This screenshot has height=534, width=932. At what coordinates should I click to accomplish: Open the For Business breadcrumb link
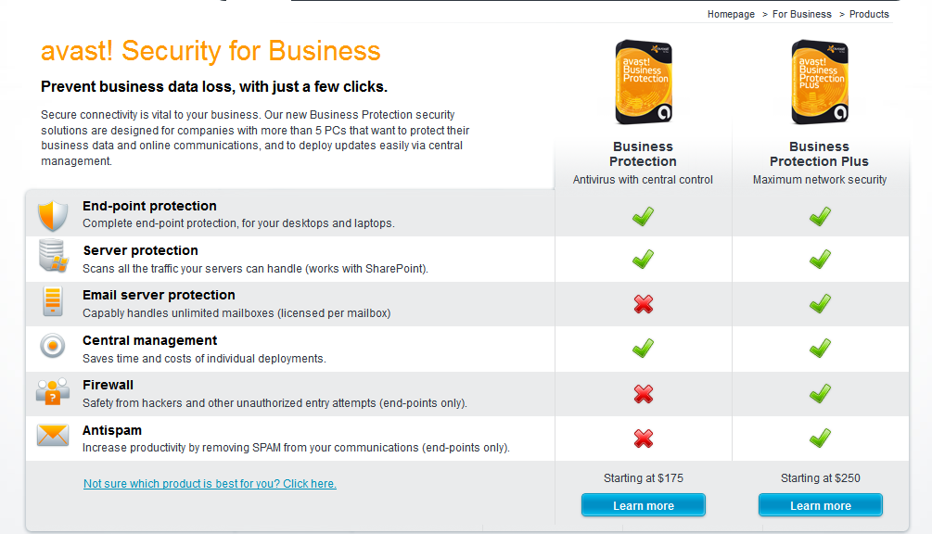tap(802, 14)
